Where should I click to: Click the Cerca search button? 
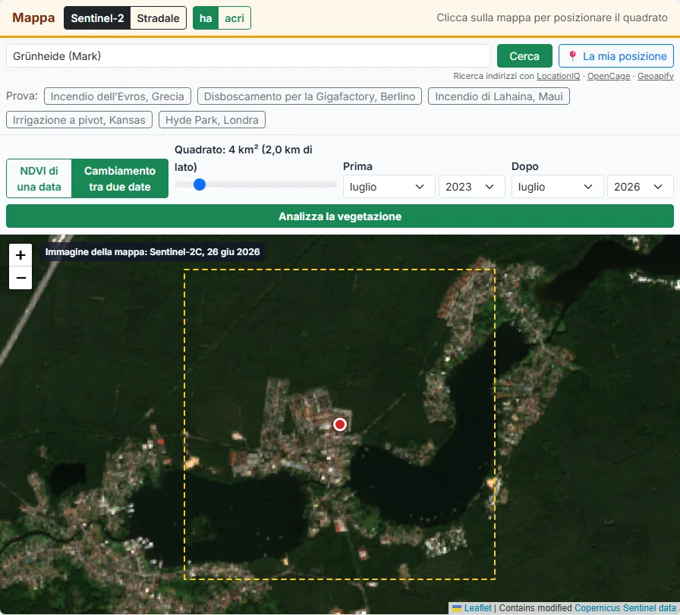tap(524, 56)
